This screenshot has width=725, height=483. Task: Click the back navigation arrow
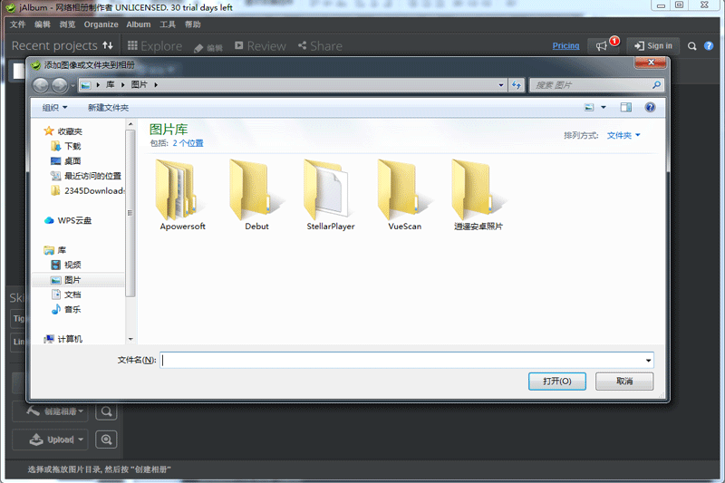(x=42, y=85)
